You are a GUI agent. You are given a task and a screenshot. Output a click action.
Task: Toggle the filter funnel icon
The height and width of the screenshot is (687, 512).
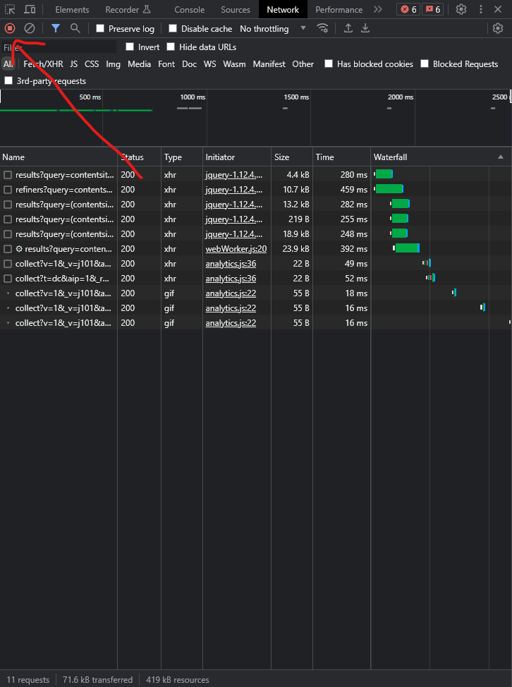pos(56,28)
